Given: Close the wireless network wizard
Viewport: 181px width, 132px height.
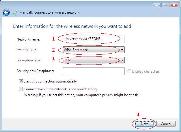Looking at the screenshot, I should pos(174,5).
